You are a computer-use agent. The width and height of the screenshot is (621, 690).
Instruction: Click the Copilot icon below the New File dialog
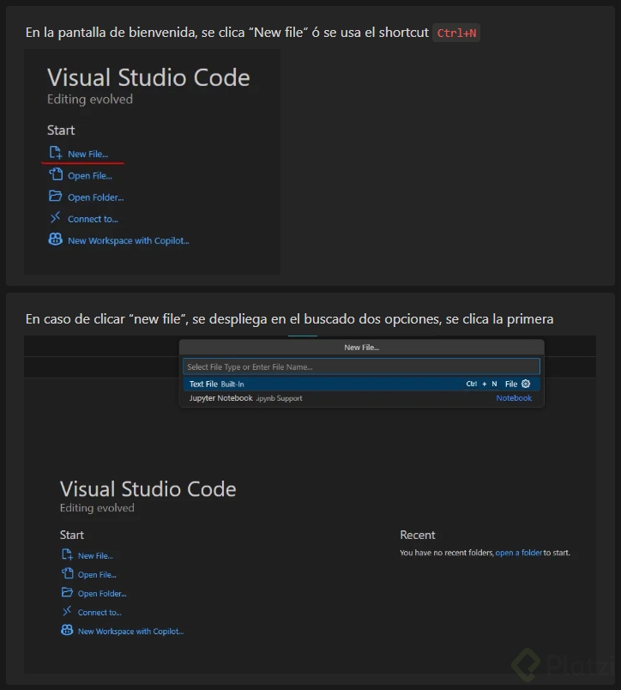point(67,631)
